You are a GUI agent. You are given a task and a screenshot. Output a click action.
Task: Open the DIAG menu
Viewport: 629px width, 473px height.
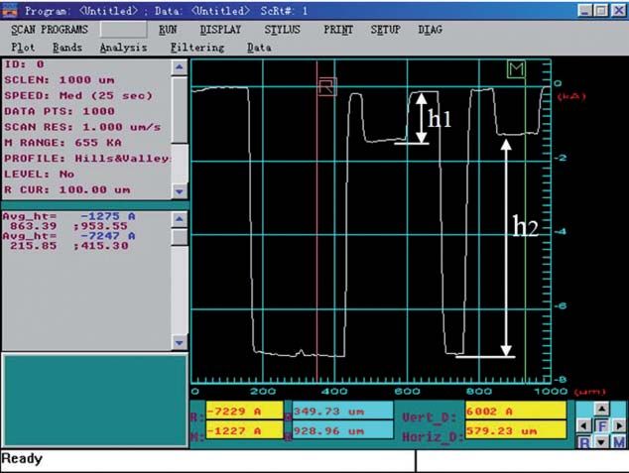point(430,30)
